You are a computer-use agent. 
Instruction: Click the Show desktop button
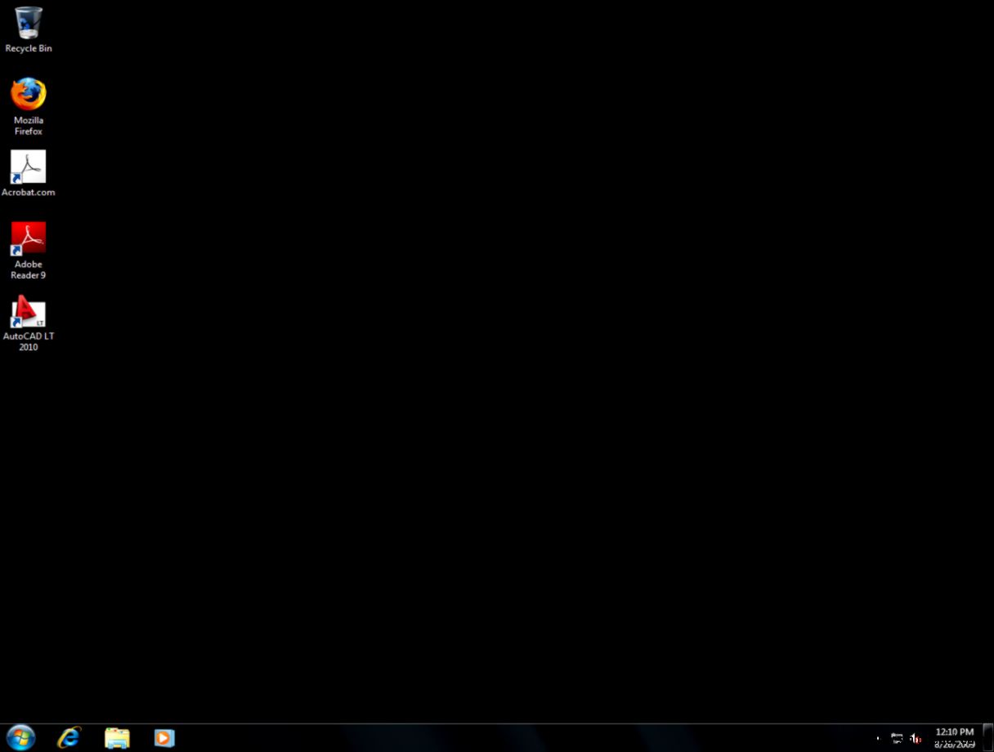point(989,737)
